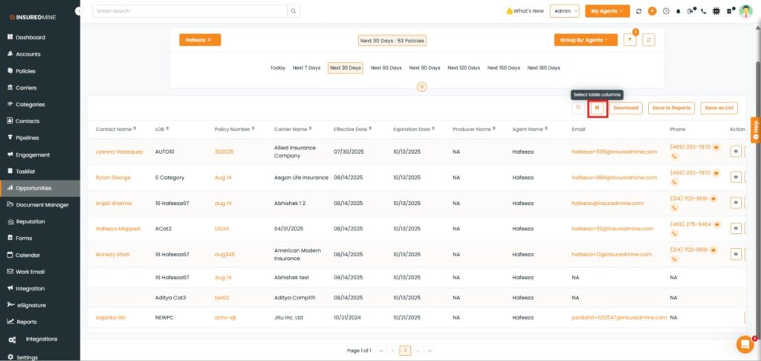Image resolution: width=761 pixels, height=361 pixels.
Task: Collapse the filter panel with chevron
Action: [422, 87]
